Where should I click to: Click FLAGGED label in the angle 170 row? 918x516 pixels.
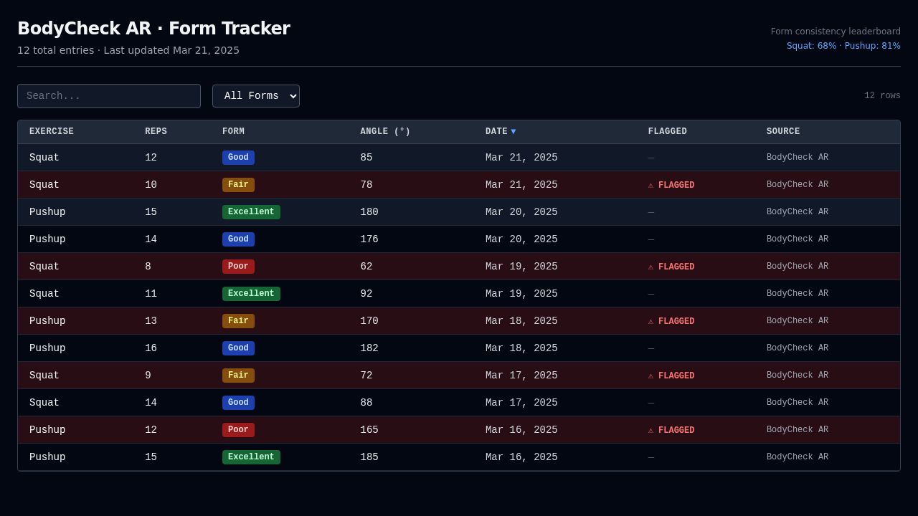[x=676, y=321]
